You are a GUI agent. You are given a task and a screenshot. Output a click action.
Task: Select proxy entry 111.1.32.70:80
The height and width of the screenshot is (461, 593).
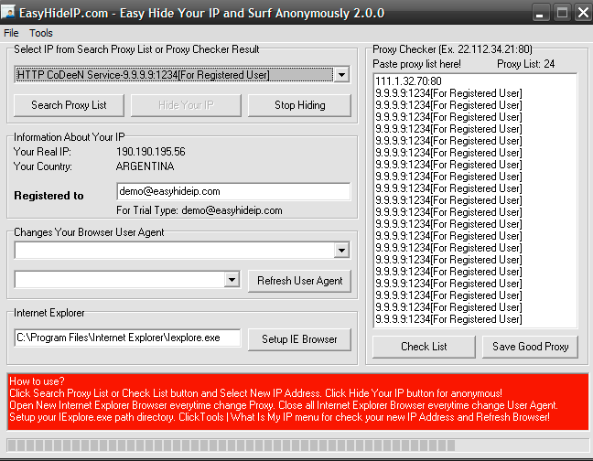pos(408,81)
